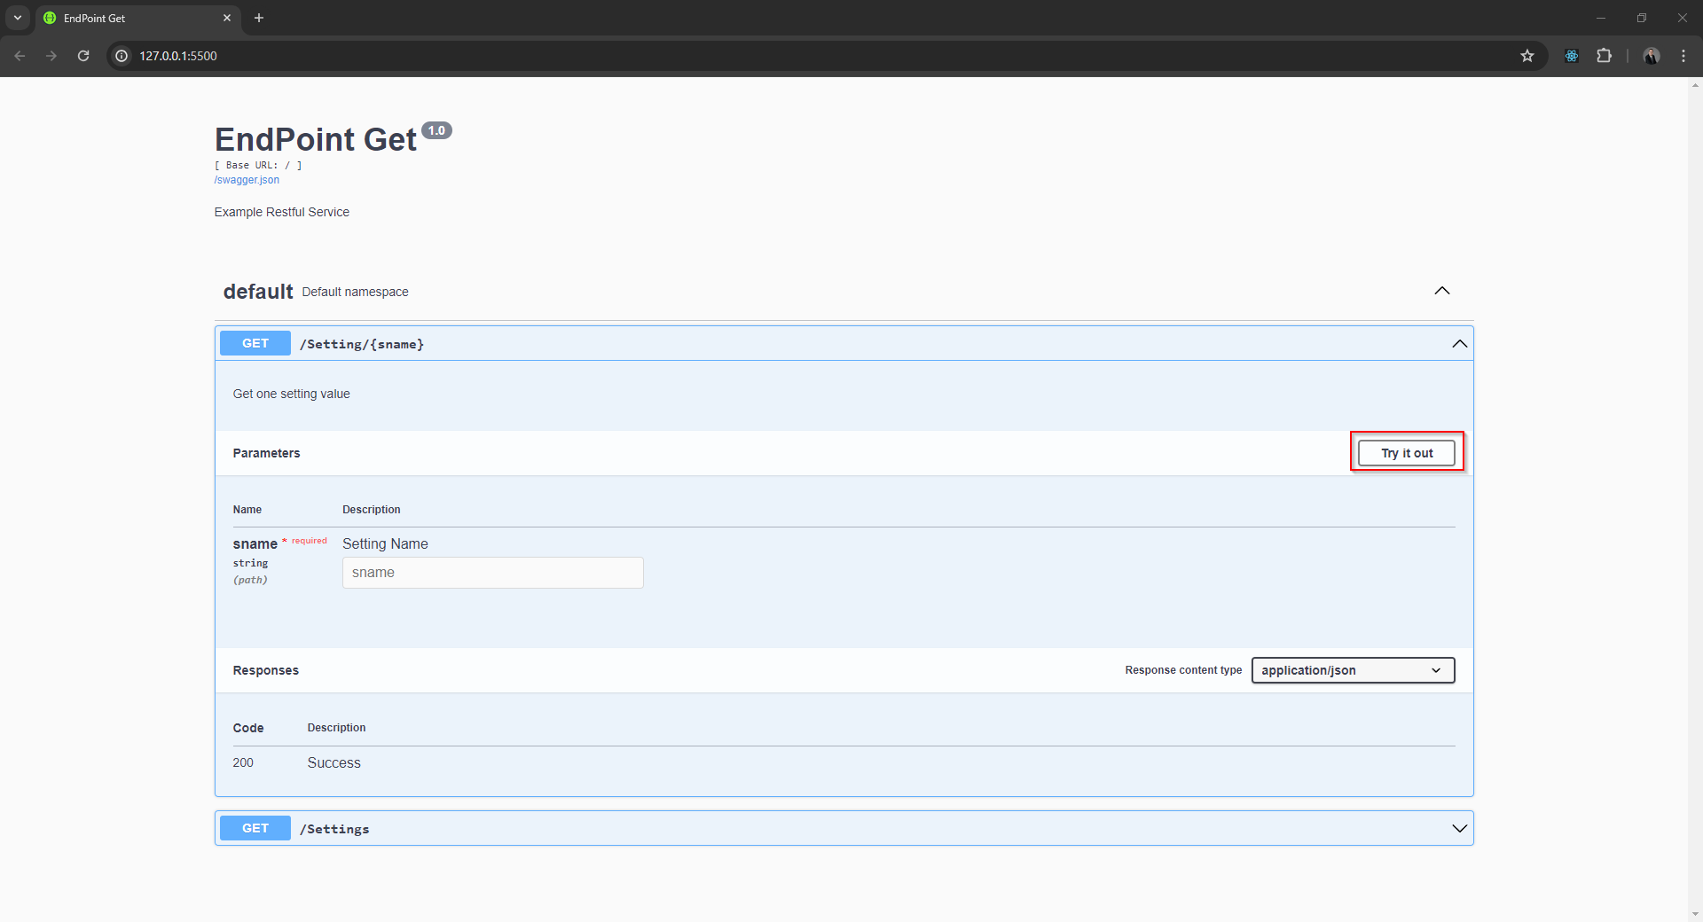Open the Chrome profile avatar

(1651, 56)
